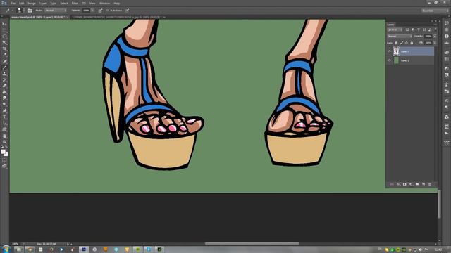Select Layer 2 by its name
The width and height of the screenshot is (451, 253).
[404, 51]
